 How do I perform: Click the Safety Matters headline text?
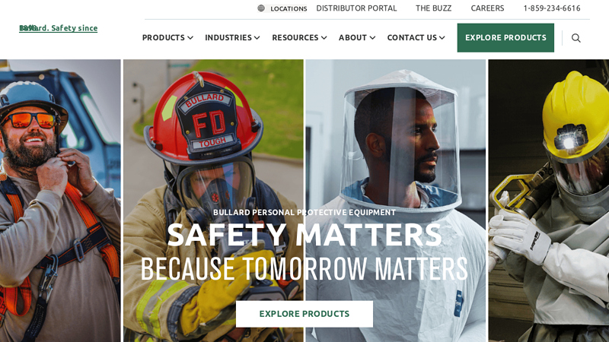click(304, 235)
